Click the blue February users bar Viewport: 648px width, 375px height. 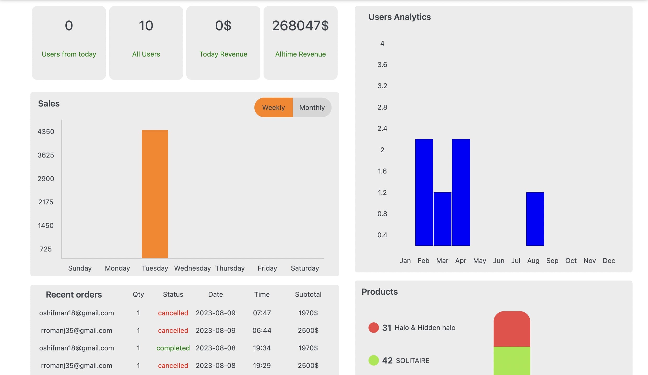[x=424, y=192]
